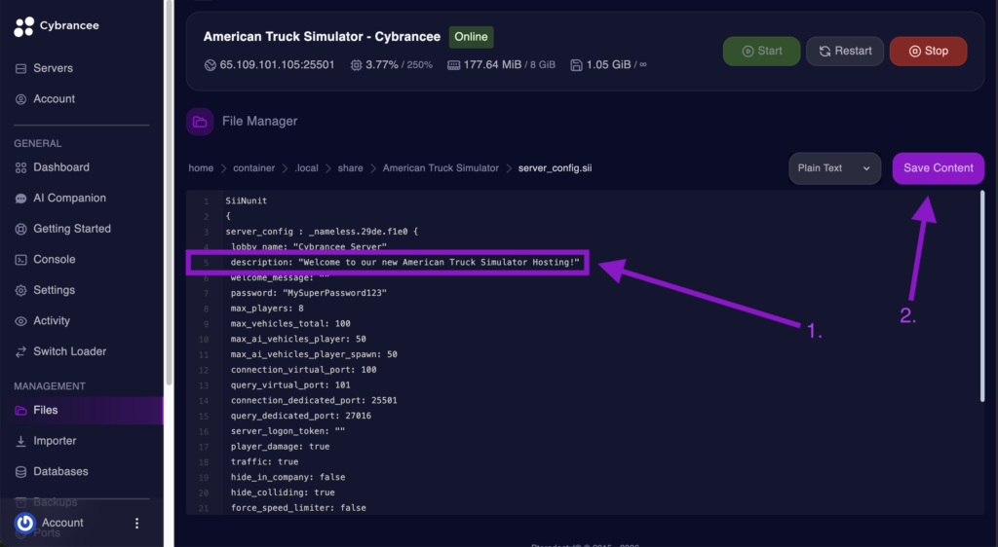Click the memory usage icon
The height and width of the screenshot is (547, 998).
(454, 65)
